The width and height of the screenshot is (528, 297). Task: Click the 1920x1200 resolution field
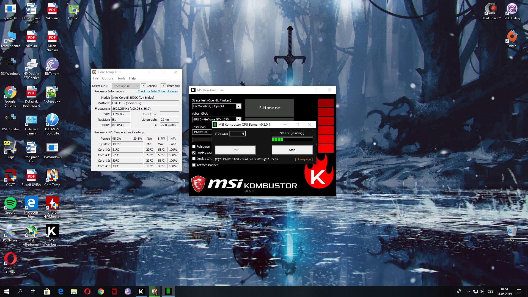tap(202, 132)
